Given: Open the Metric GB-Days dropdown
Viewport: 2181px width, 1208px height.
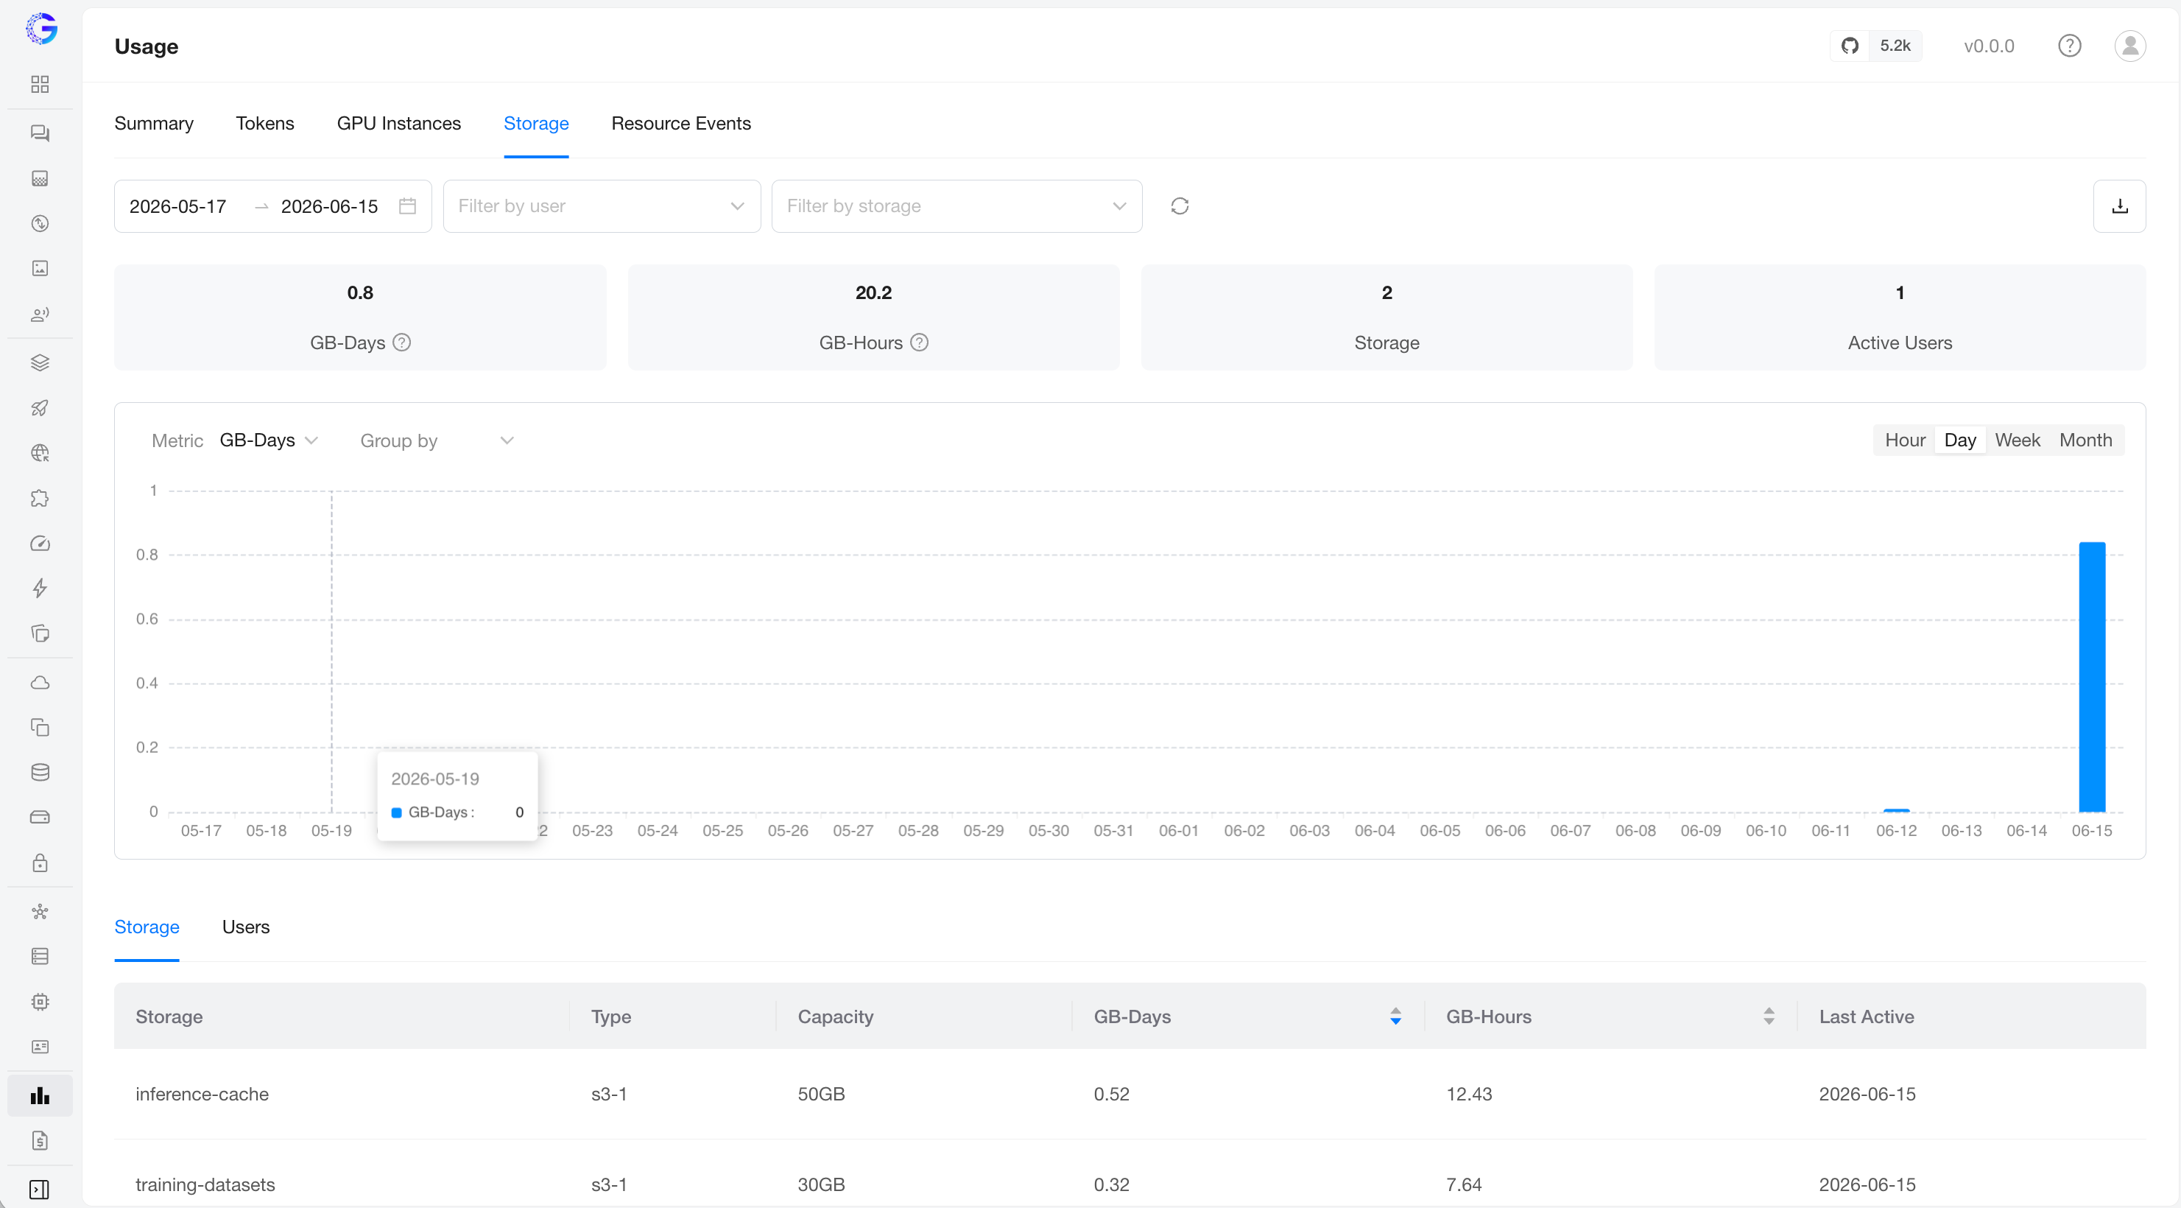Looking at the screenshot, I should (269, 440).
